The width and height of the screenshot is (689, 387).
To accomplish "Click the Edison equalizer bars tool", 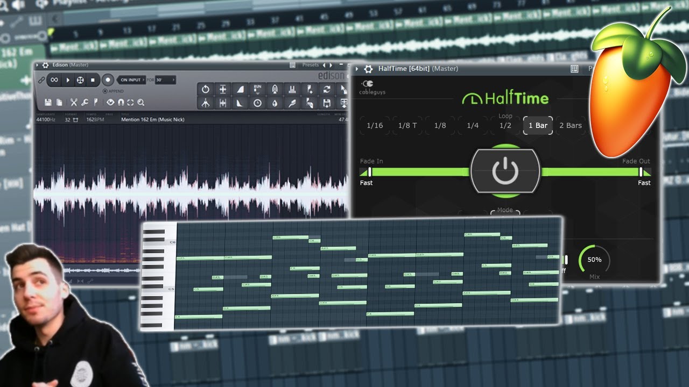I will (x=292, y=89).
